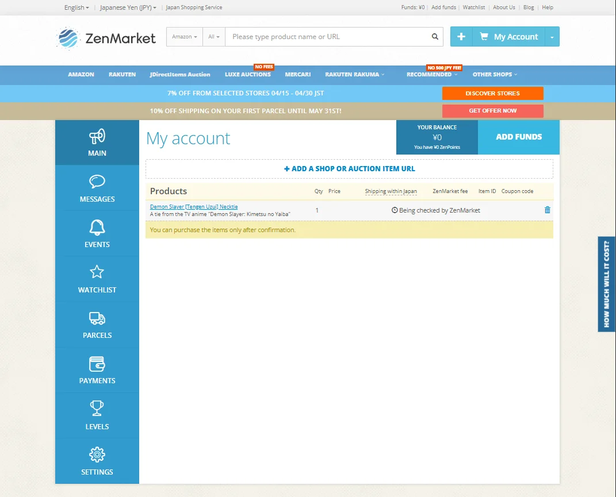This screenshot has height=497, width=616.
Task: Go to the Amazon nav tab
Action: (81, 74)
